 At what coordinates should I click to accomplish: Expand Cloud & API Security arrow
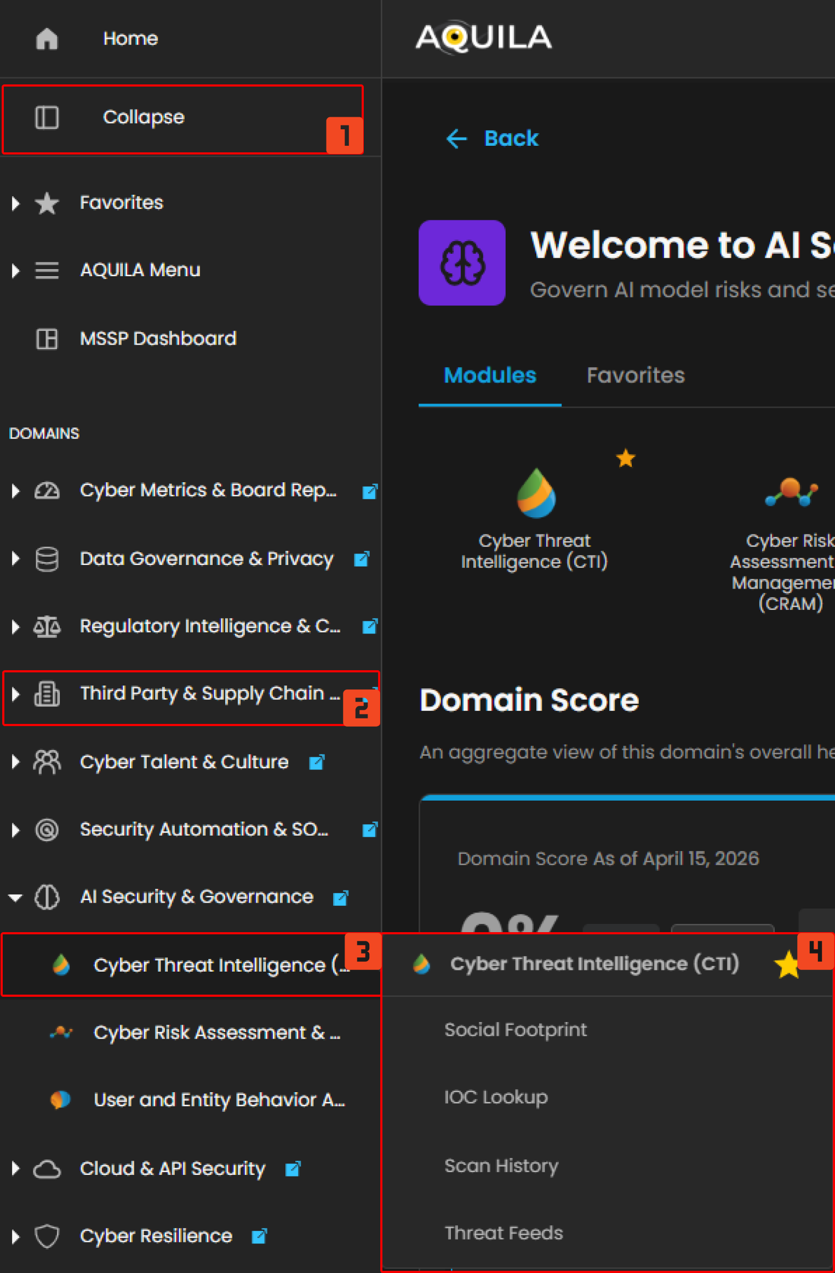pos(15,1169)
